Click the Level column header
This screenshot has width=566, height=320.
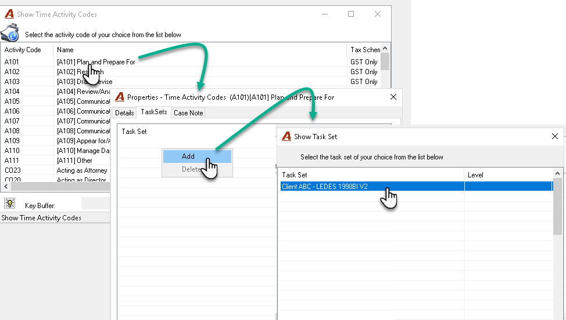point(508,175)
